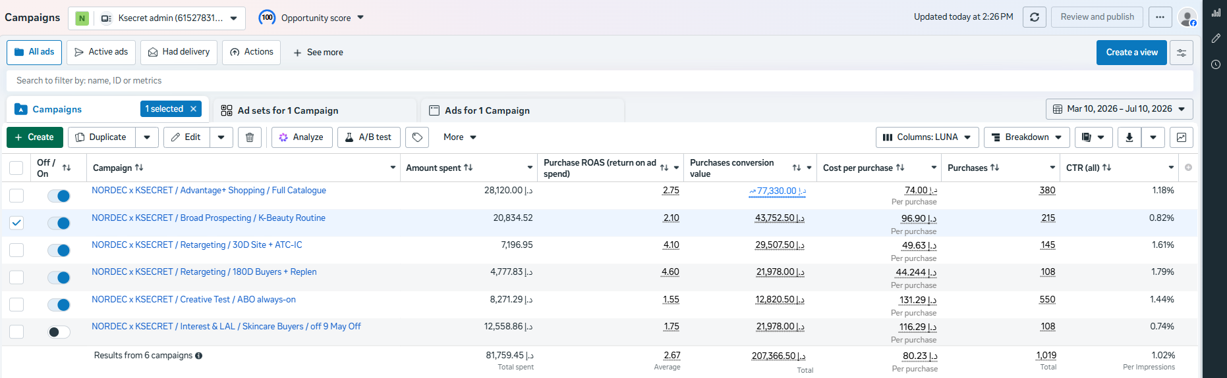The image size is (1227, 378).
Task: Show info for Results from 6 campaigns
Action: pos(199,356)
